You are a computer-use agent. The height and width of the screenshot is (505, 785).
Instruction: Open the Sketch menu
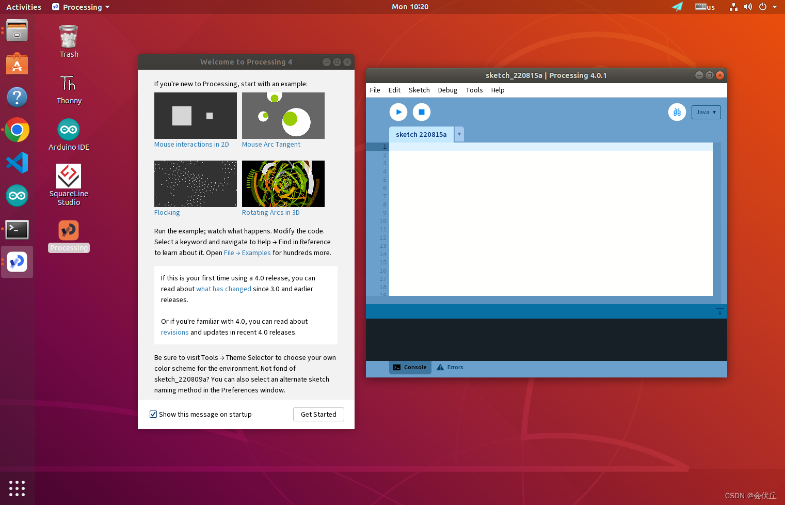(419, 90)
